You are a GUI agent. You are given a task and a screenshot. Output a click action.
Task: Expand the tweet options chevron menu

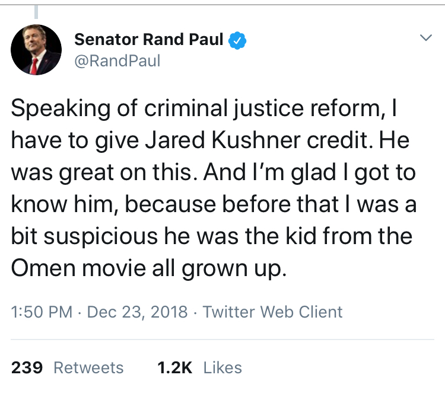426,38
